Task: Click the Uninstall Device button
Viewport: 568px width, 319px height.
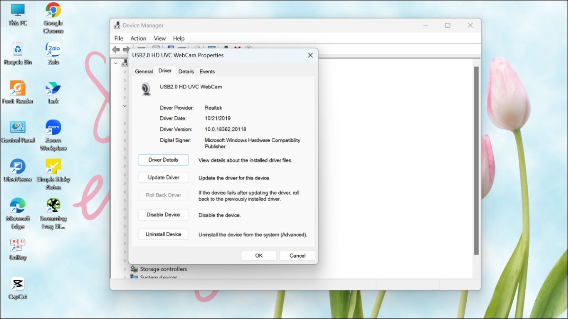Action: click(x=163, y=234)
